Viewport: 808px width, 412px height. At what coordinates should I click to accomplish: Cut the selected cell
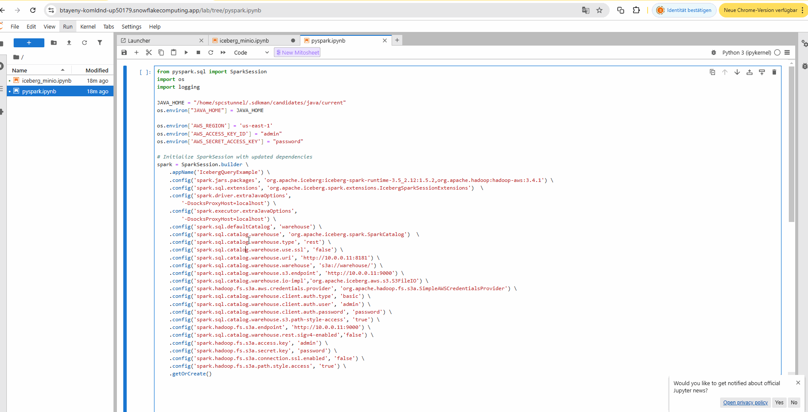pos(148,52)
